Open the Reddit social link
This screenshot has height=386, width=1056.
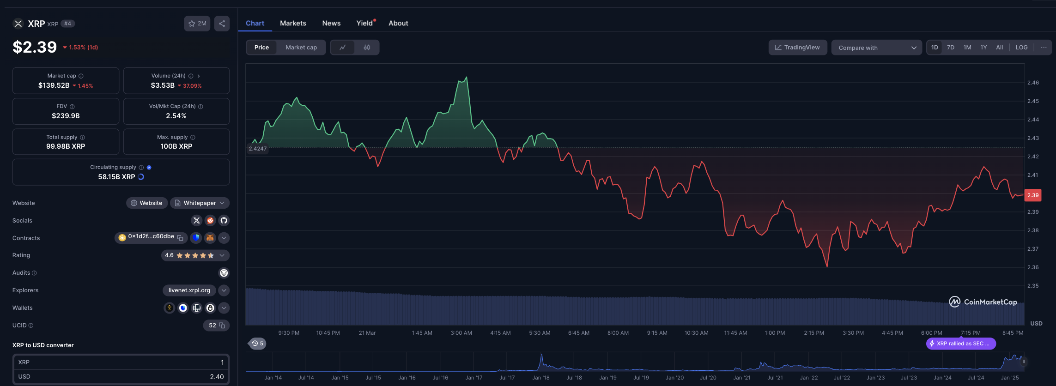click(x=210, y=221)
